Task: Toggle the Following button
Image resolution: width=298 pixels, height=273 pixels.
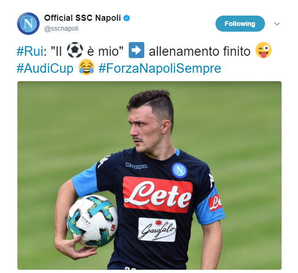Action: pos(240,24)
